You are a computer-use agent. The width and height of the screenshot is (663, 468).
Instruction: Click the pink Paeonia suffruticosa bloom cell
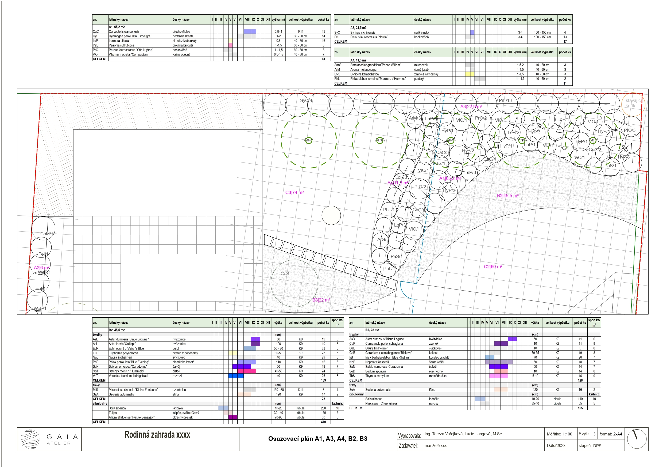pyautogui.click(x=230, y=45)
